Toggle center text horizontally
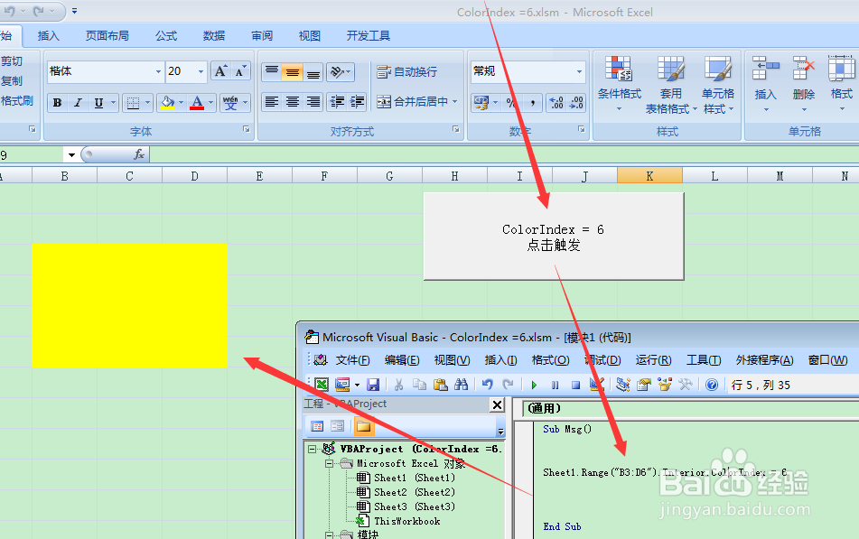The height and width of the screenshot is (539, 859). (x=293, y=102)
